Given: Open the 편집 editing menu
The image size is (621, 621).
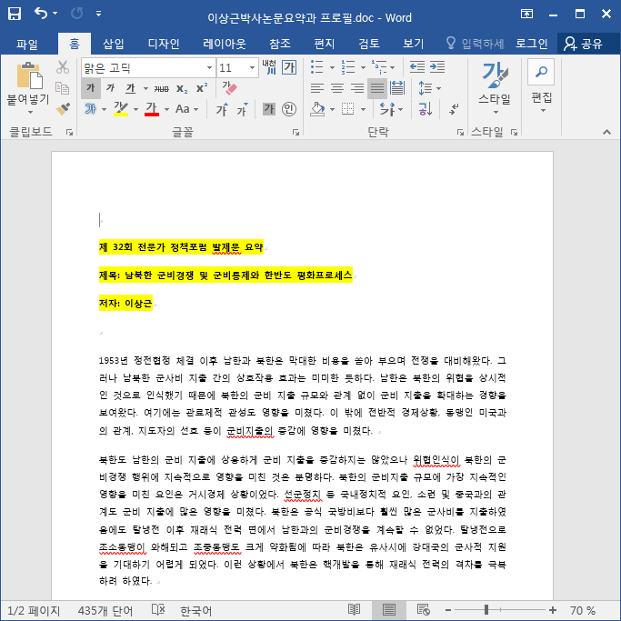Looking at the screenshot, I should (x=541, y=85).
